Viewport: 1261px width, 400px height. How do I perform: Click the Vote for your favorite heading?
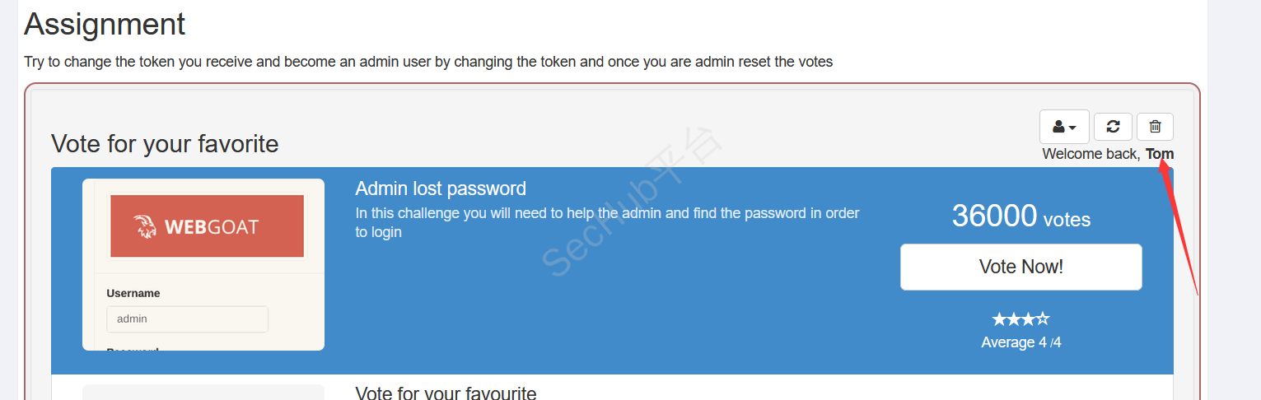pyautogui.click(x=165, y=144)
